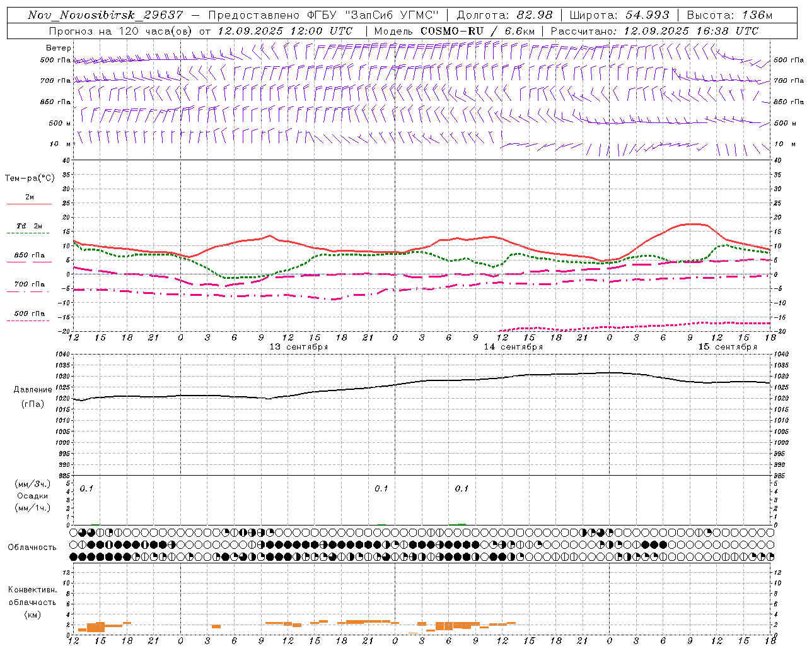This screenshot has height=646, width=807.
Task: Click the Модель COSMO-RU / 6.6км label
Action: (x=454, y=31)
